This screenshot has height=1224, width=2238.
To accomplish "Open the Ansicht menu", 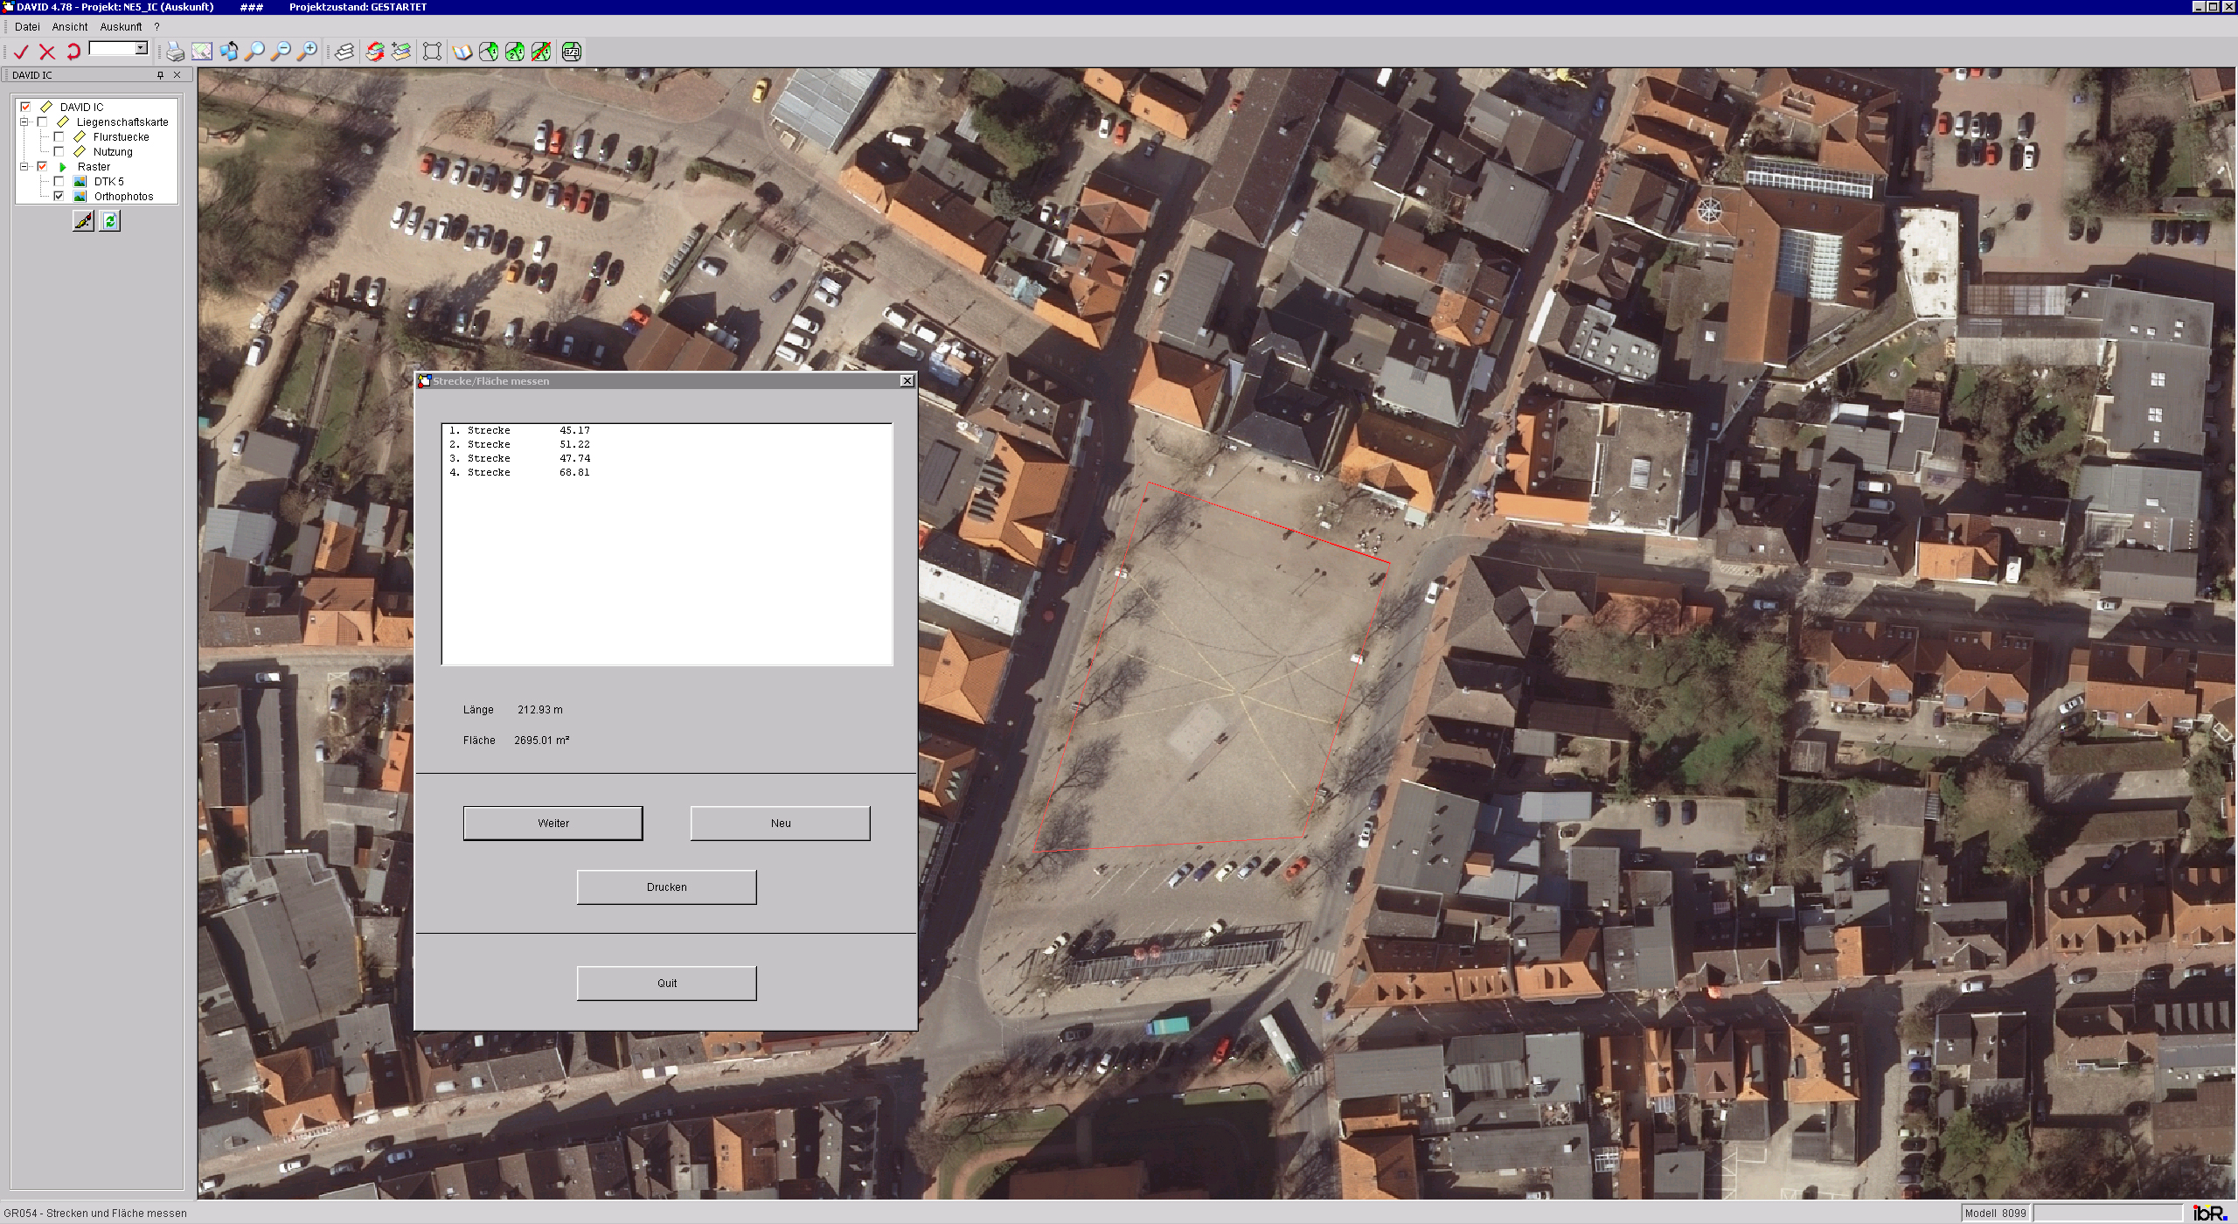I will pos(70,27).
